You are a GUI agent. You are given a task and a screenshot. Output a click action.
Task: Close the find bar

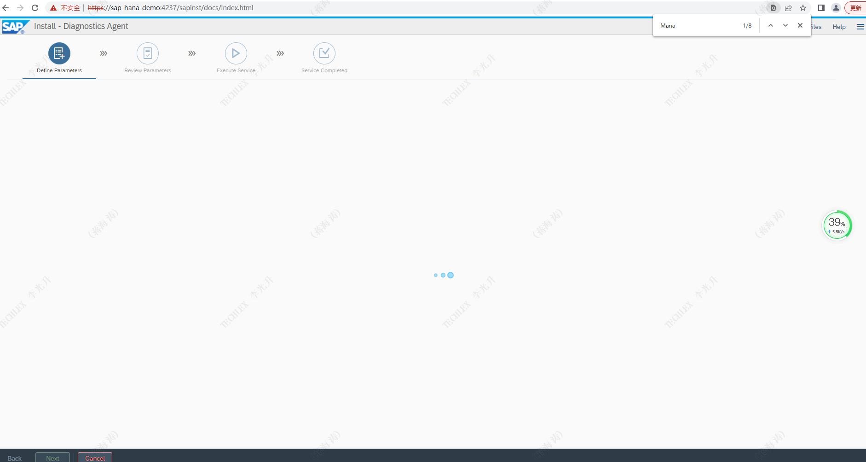click(x=800, y=26)
